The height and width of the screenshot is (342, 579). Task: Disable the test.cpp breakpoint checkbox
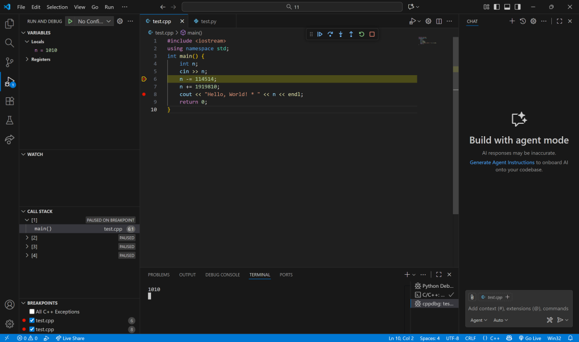32,320
